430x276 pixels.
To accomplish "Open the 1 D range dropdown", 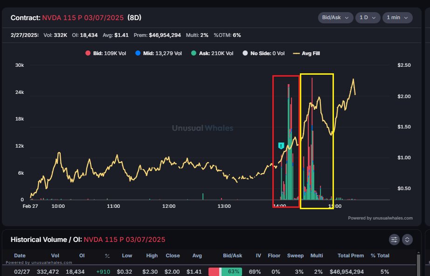I will point(368,18).
